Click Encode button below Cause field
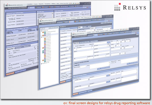 click(99, 69)
